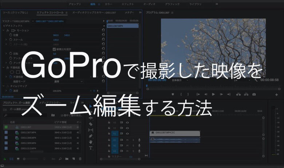This screenshot has width=284, height=168.
Task: Click Mark In brace button
Action: 181,94
